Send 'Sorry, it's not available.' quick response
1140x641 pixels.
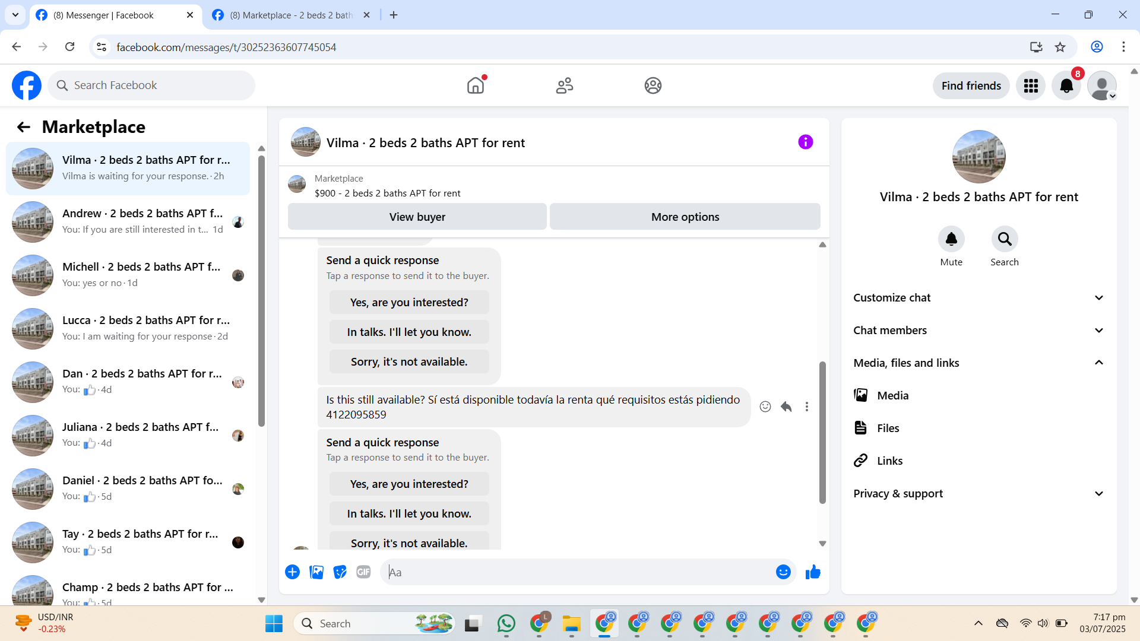point(409,361)
